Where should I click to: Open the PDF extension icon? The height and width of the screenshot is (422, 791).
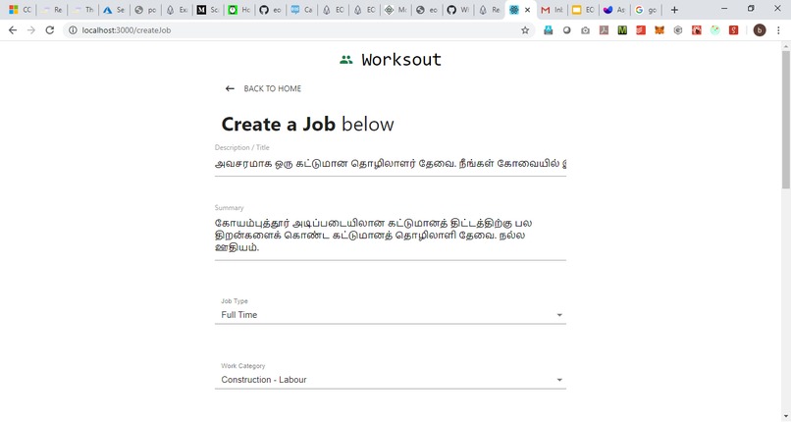pos(604,30)
